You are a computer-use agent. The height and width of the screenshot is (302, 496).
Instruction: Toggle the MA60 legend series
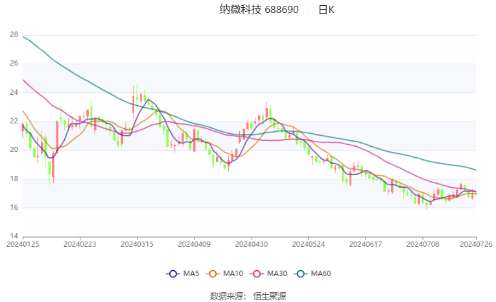pyautogui.click(x=313, y=273)
